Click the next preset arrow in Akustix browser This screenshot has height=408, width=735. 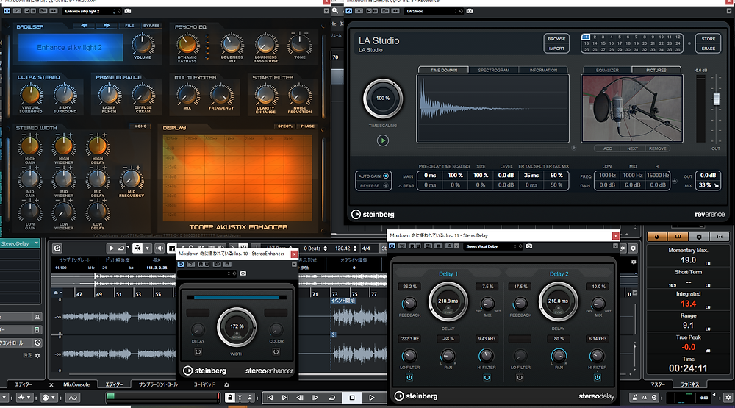coord(107,26)
